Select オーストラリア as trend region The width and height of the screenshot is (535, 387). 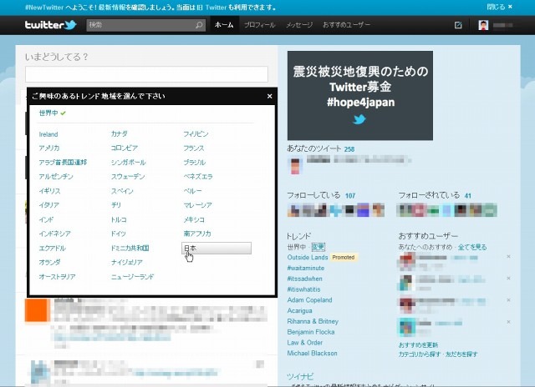pos(57,277)
